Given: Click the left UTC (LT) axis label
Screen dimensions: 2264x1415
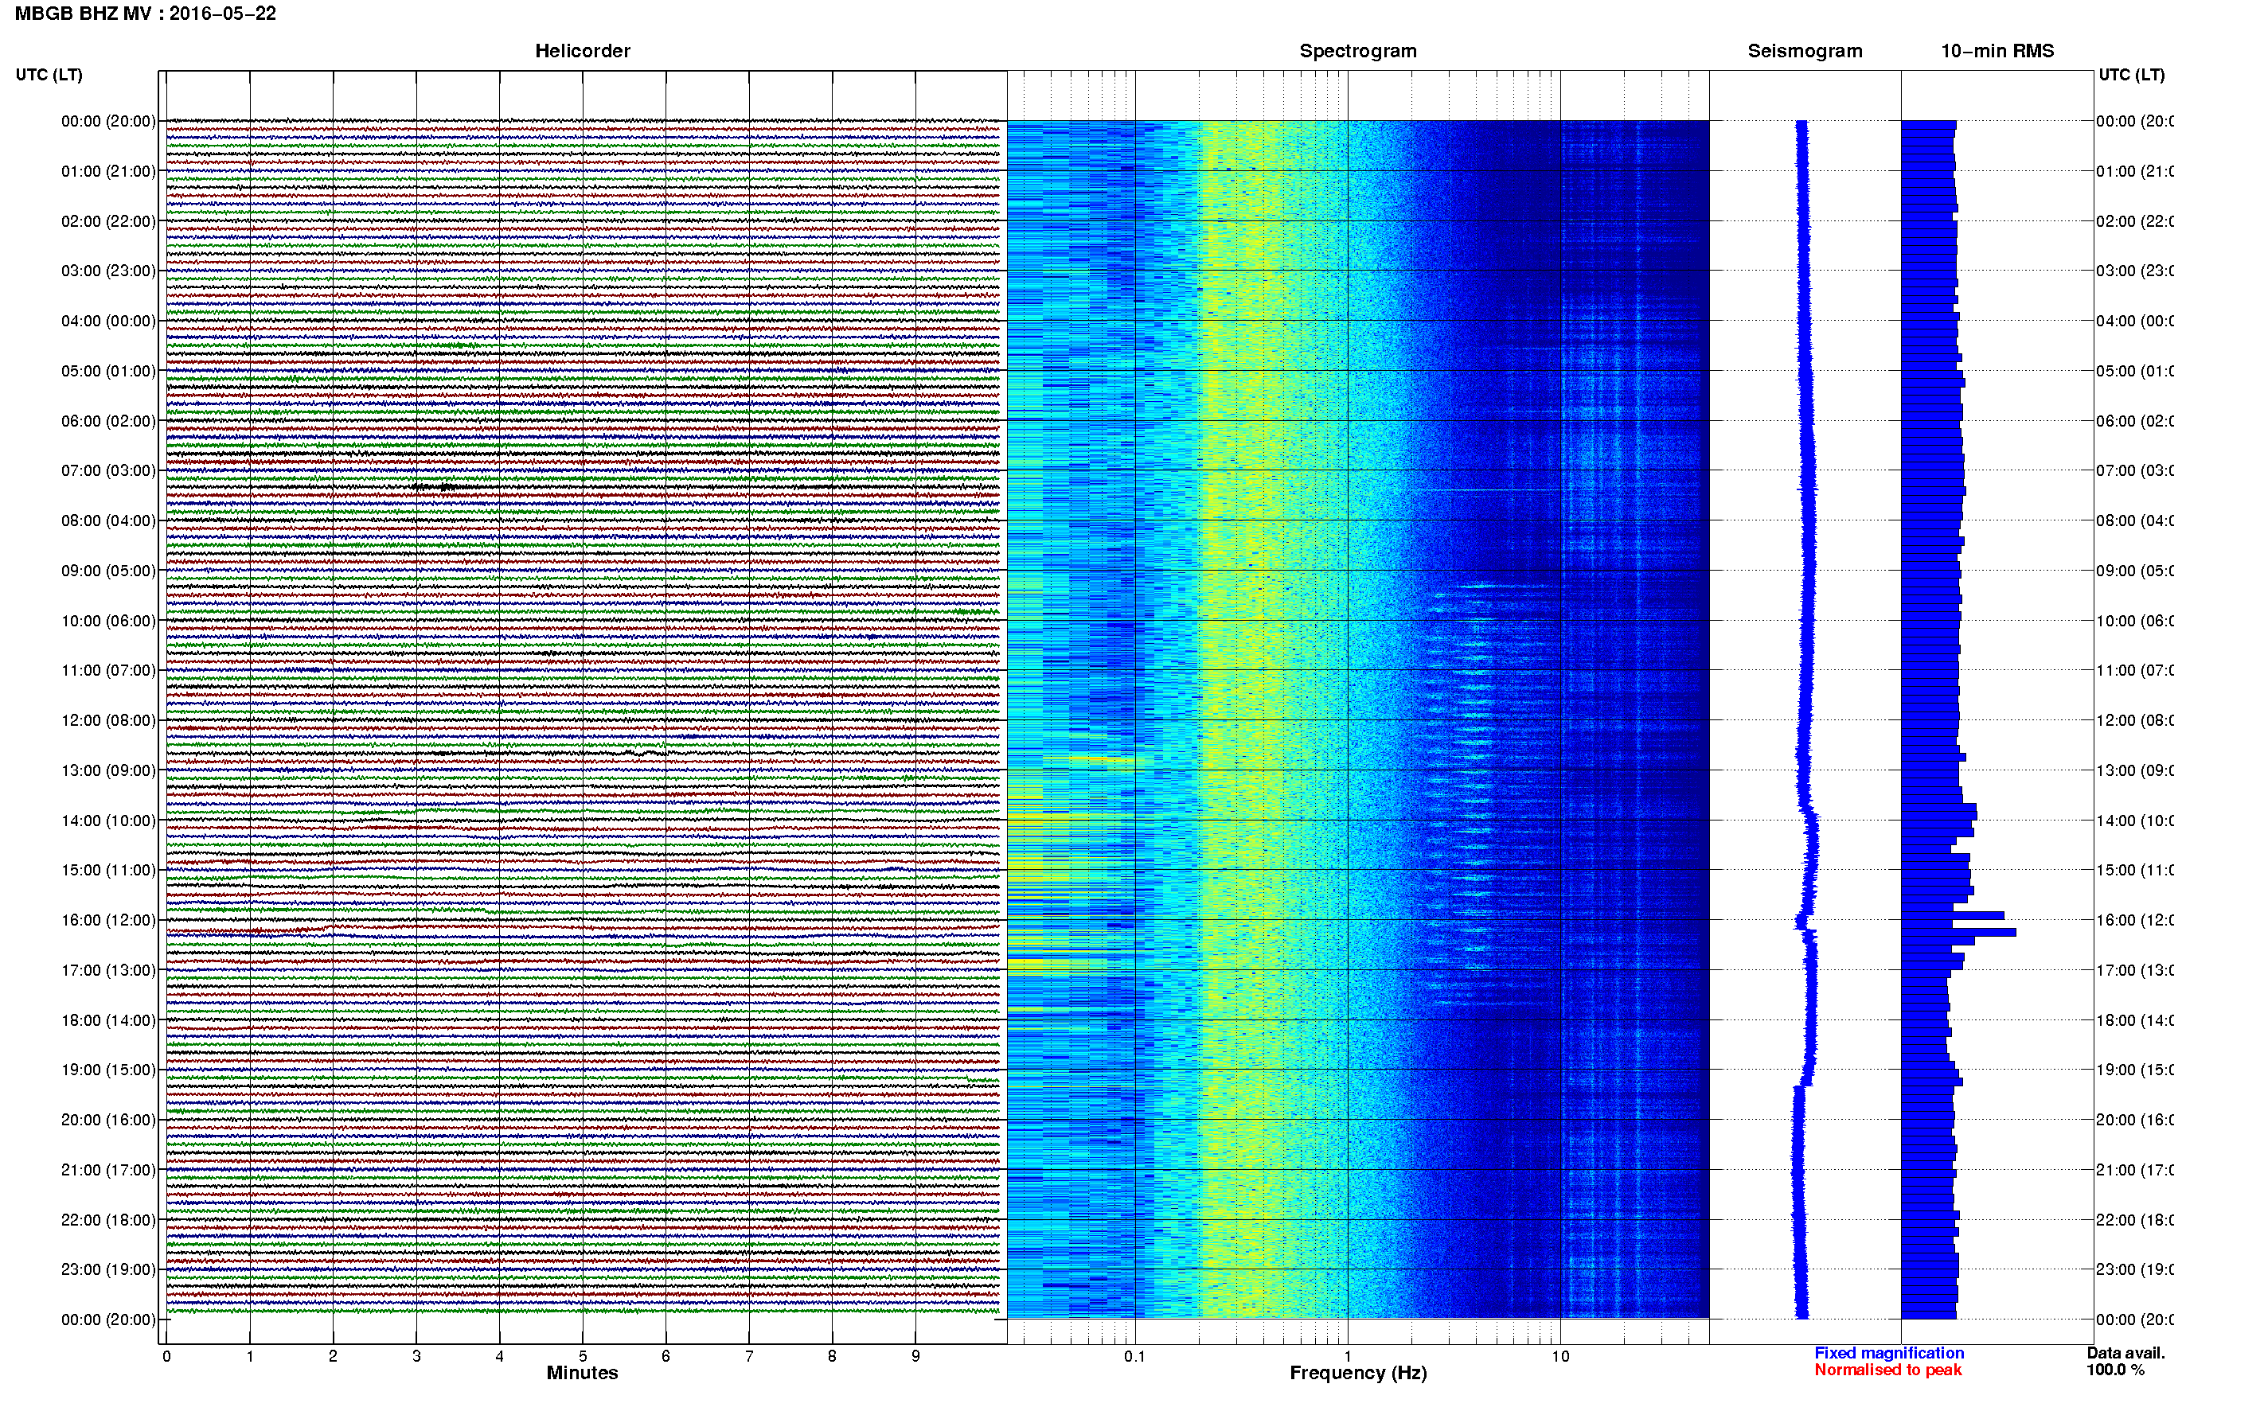Looking at the screenshot, I should (49, 75).
